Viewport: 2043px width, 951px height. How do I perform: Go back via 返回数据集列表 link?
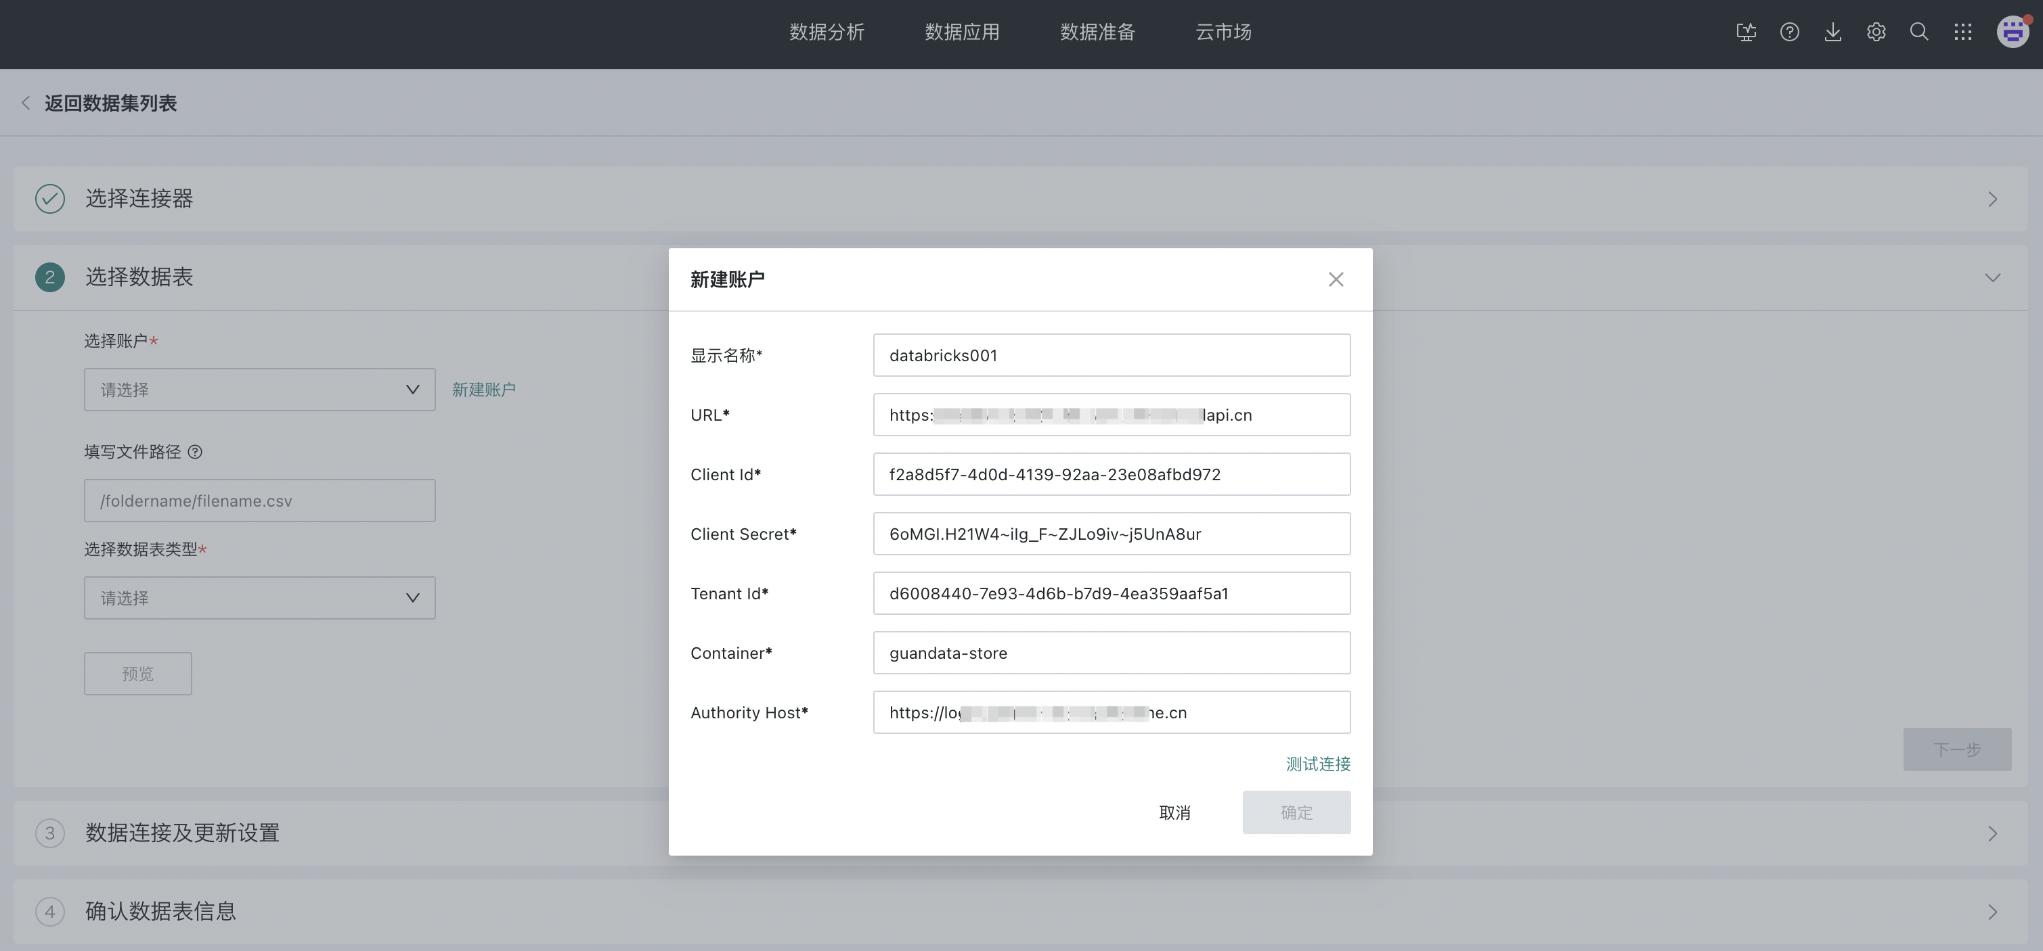point(110,103)
